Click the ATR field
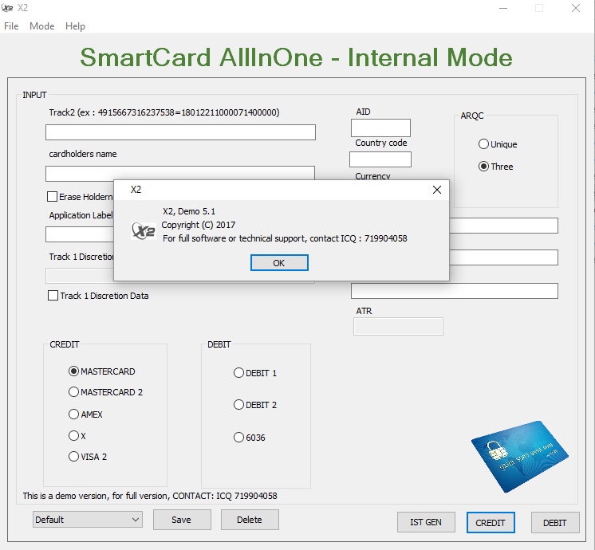 click(398, 327)
